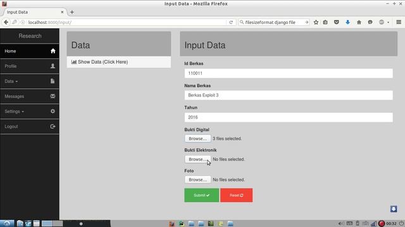Click Browse for Bukti Digital
The width and height of the screenshot is (405, 227).
click(197, 139)
